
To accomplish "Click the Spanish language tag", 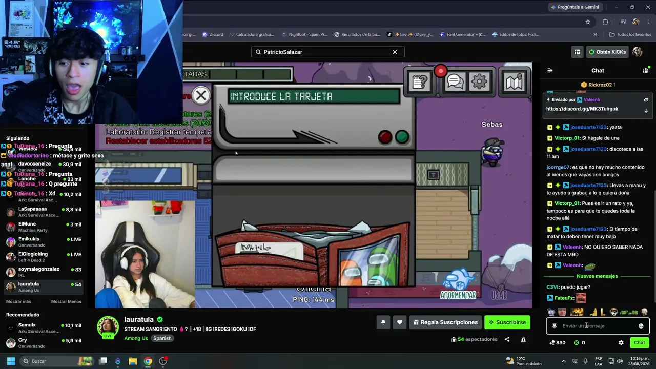I will click(162, 338).
